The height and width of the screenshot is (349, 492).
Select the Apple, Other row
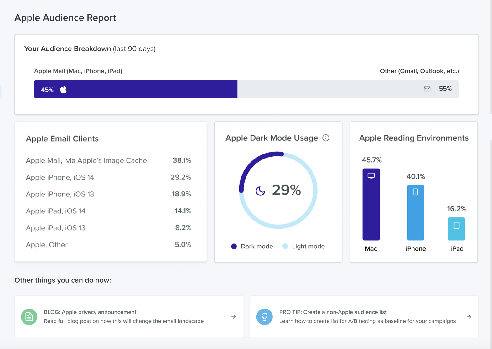pos(109,245)
